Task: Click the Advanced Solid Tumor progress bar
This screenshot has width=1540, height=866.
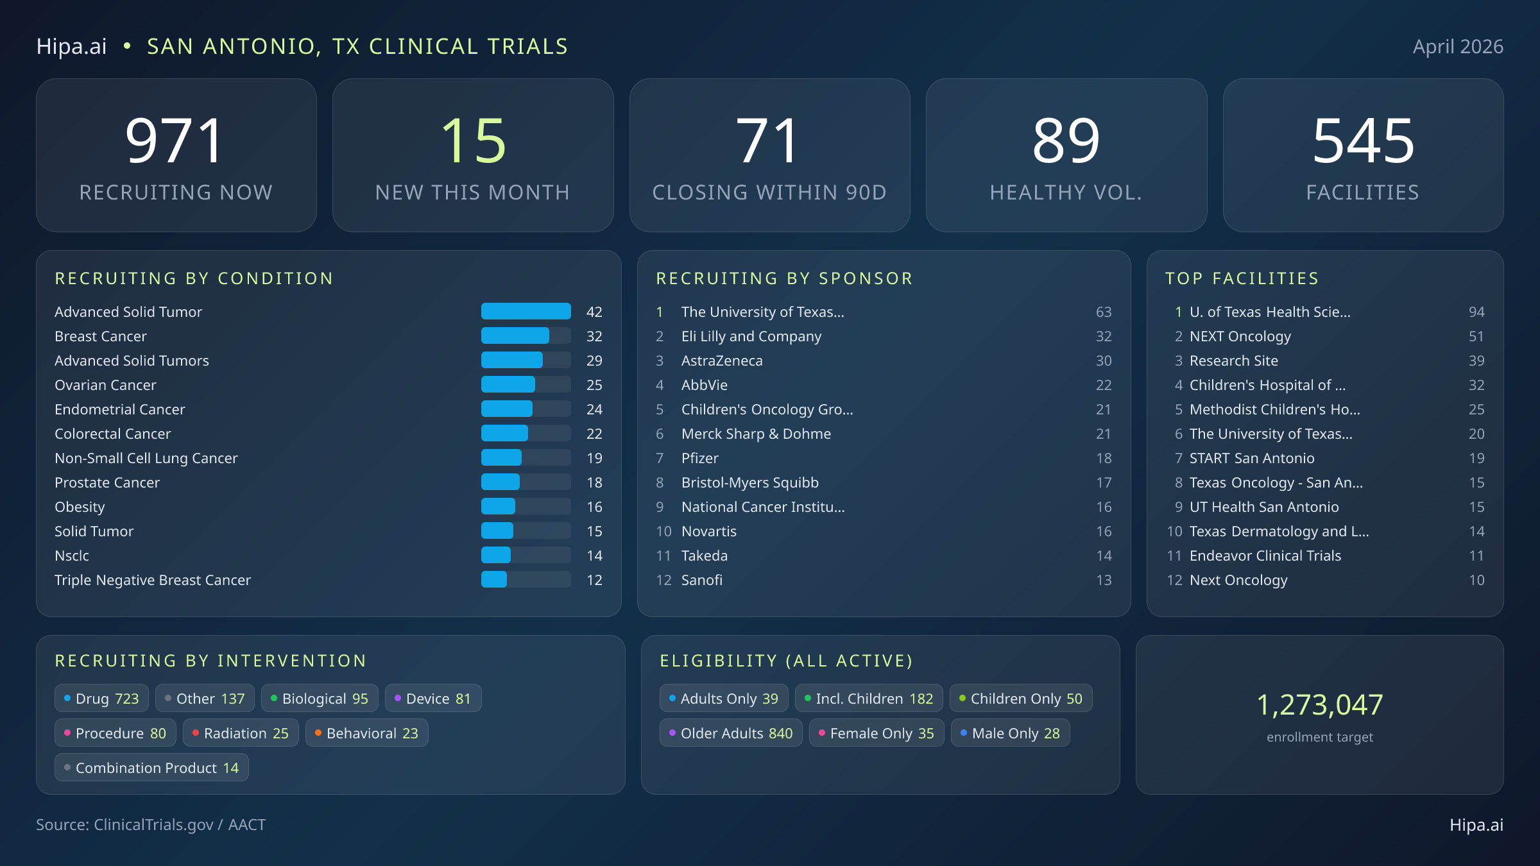Action: point(526,312)
